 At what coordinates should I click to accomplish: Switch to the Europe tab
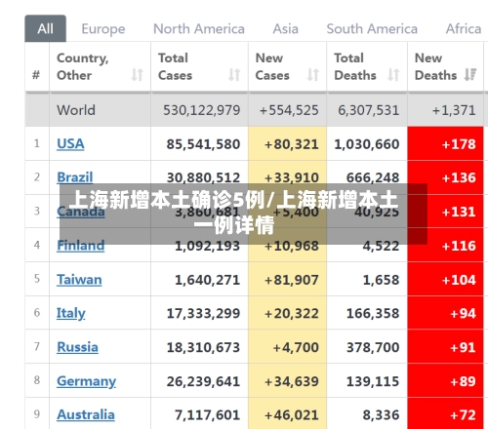point(103,29)
